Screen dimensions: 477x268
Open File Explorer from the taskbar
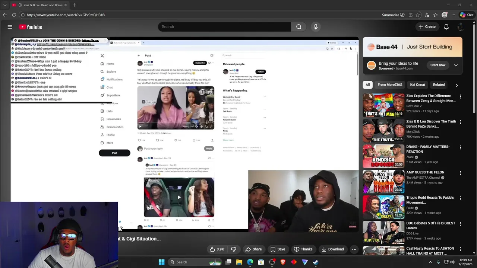[x=239, y=262]
